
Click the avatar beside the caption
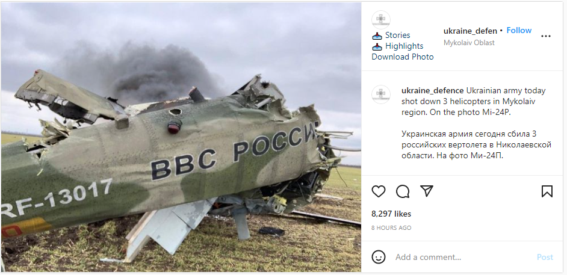pos(381,94)
